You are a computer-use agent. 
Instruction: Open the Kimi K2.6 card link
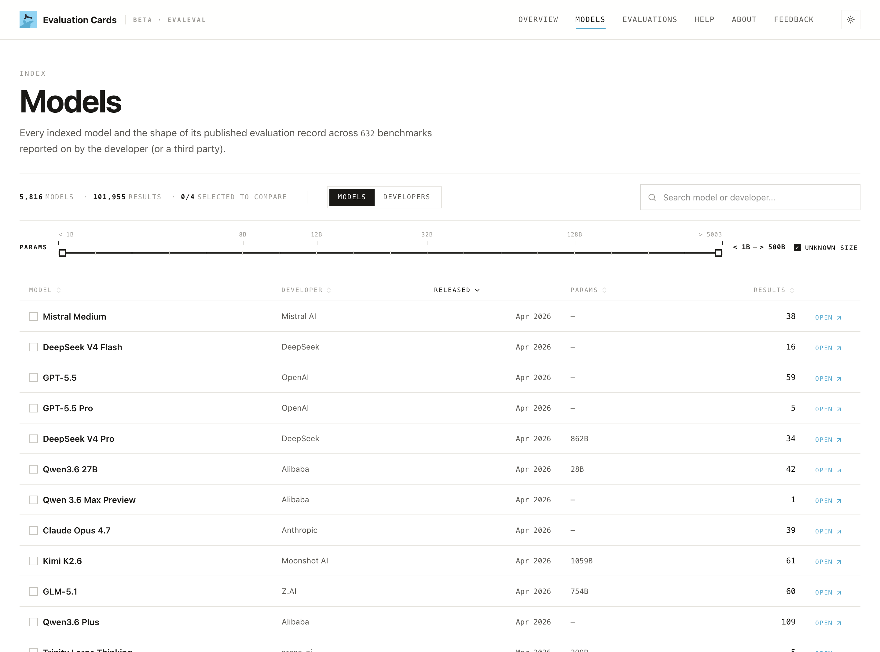click(x=828, y=562)
